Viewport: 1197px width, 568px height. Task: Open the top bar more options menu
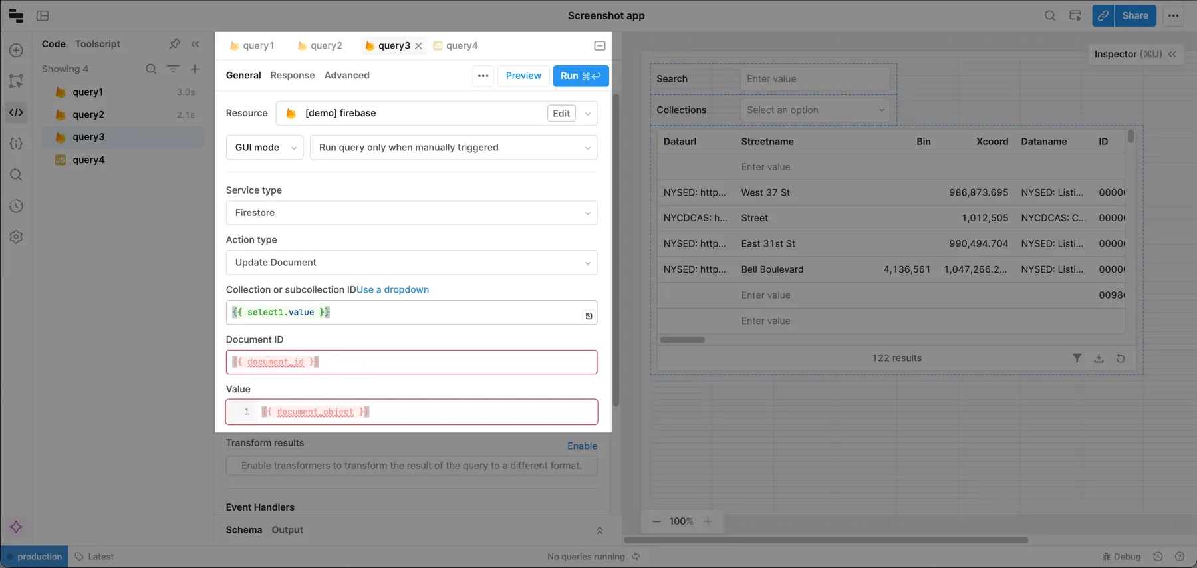pyautogui.click(x=1173, y=15)
